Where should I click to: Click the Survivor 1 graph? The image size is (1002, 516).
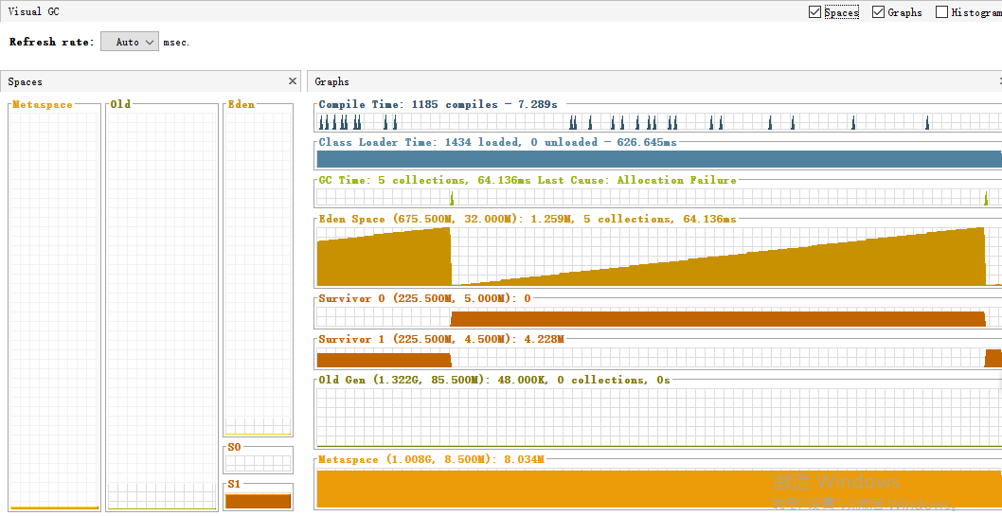click(x=659, y=358)
